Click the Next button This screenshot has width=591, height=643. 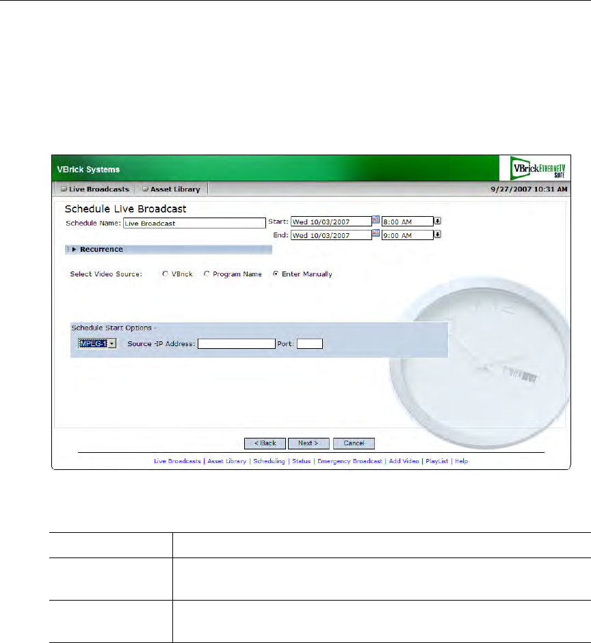pyautogui.click(x=308, y=443)
